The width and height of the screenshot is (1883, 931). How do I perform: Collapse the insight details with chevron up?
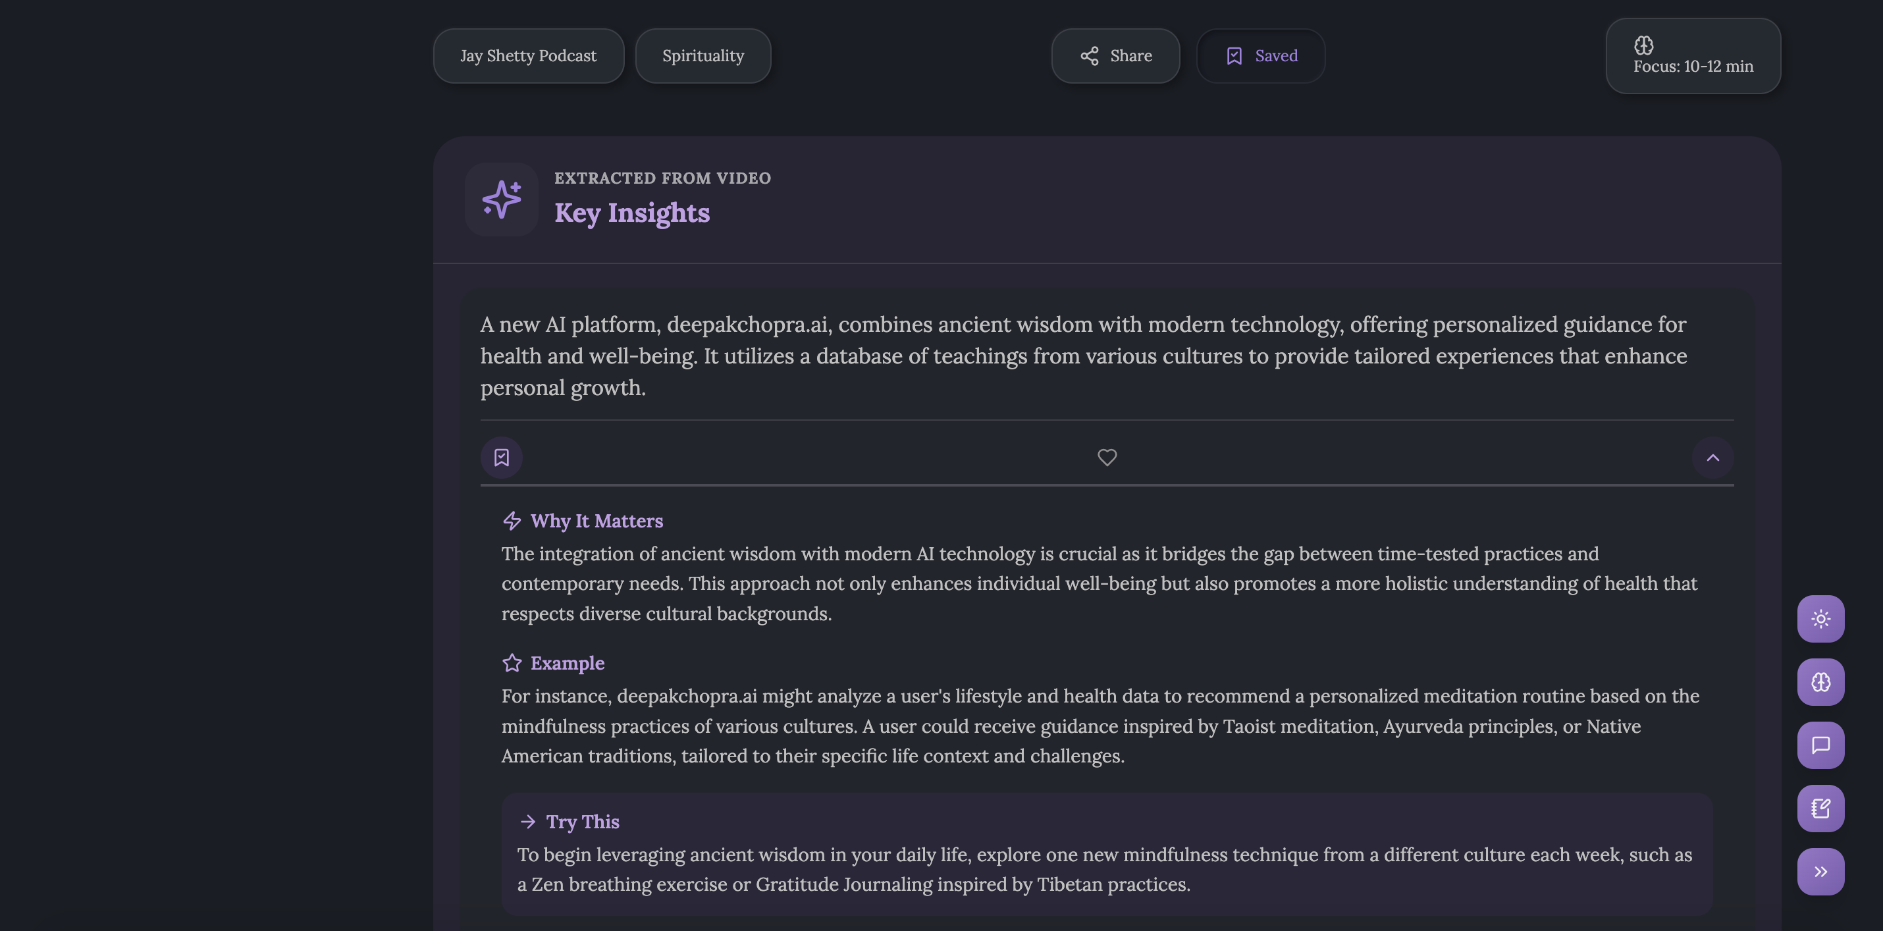click(1712, 458)
